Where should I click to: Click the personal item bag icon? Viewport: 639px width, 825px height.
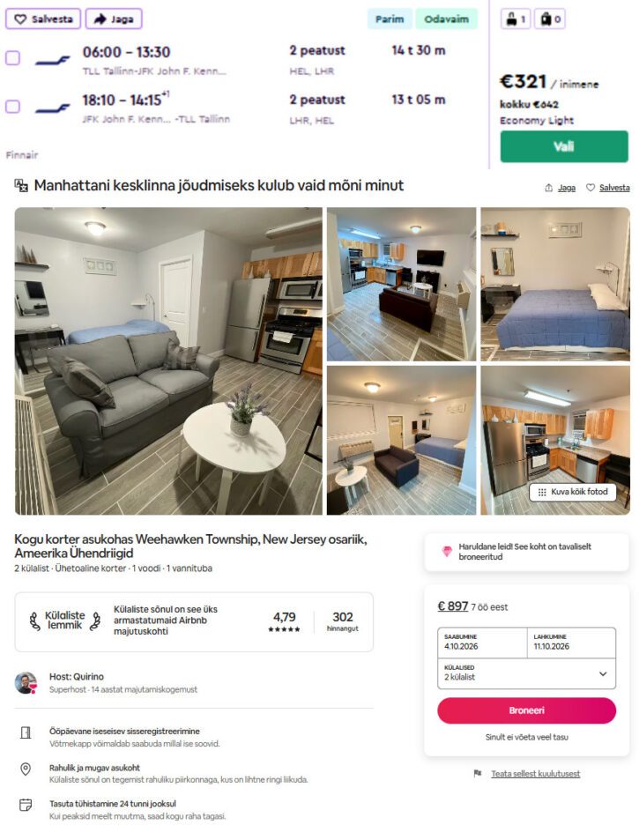[510, 19]
